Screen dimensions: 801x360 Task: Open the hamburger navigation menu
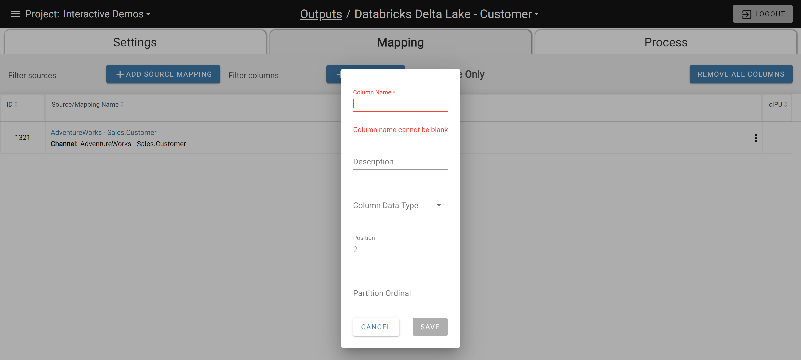[x=15, y=14]
